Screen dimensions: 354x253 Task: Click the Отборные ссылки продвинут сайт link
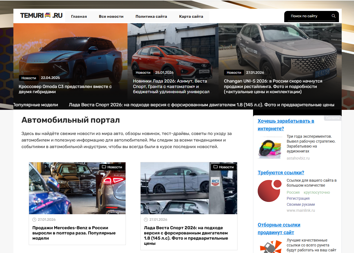[279, 228]
